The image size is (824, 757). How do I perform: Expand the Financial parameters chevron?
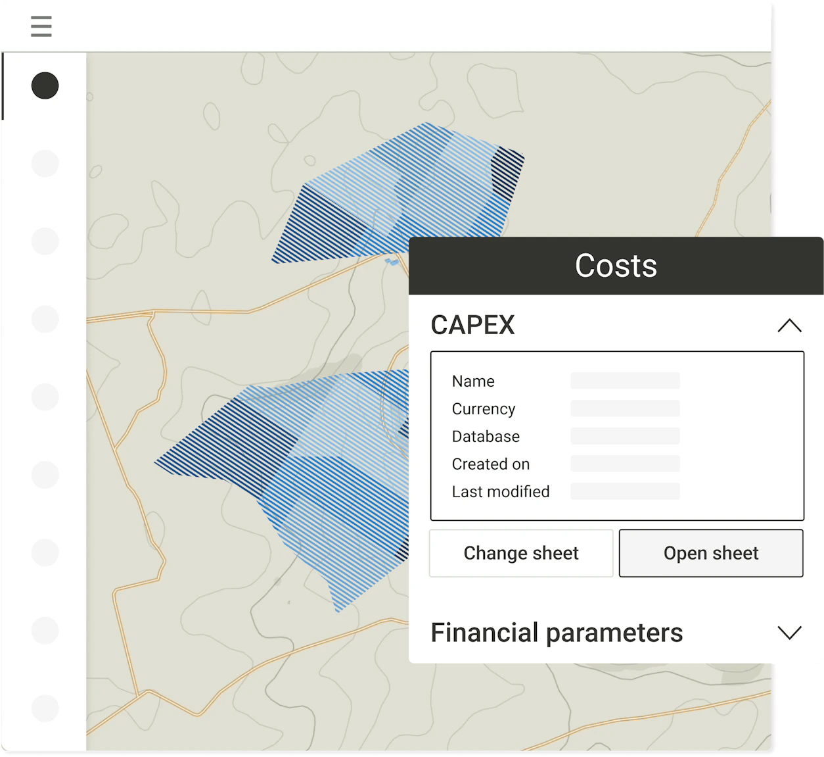point(789,633)
